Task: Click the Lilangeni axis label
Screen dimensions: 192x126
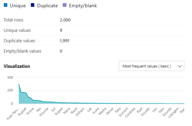Action: click(173, 112)
